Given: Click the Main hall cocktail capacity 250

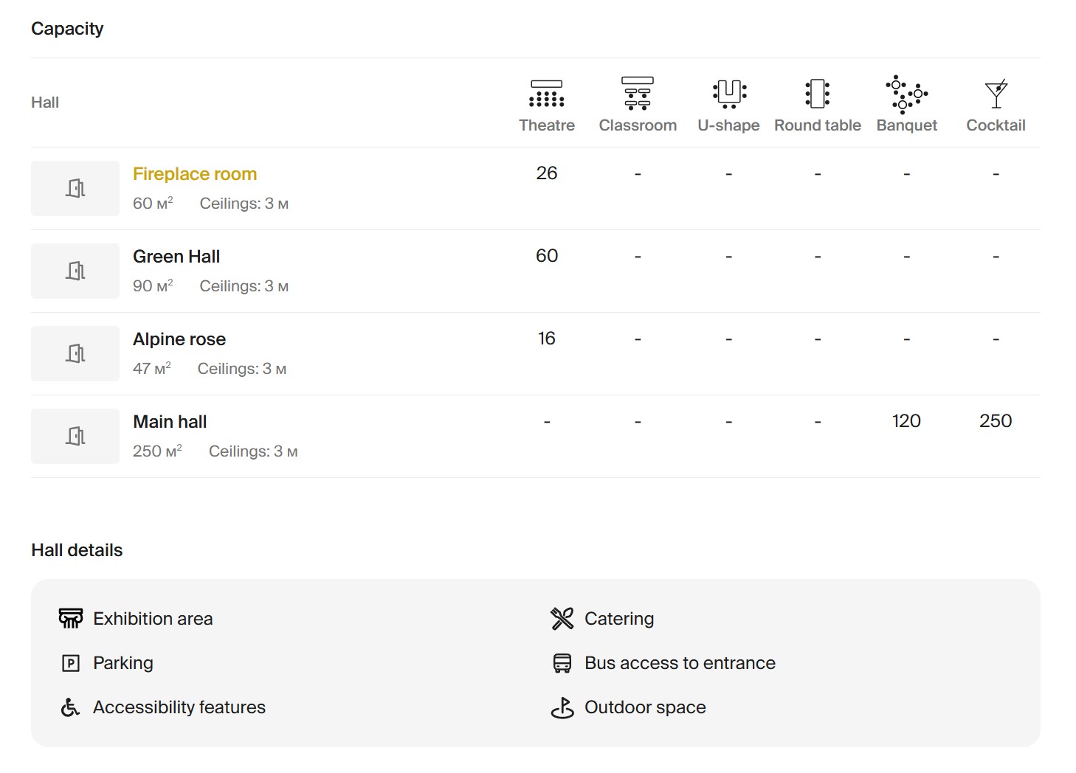Looking at the screenshot, I should click(995, 421).
